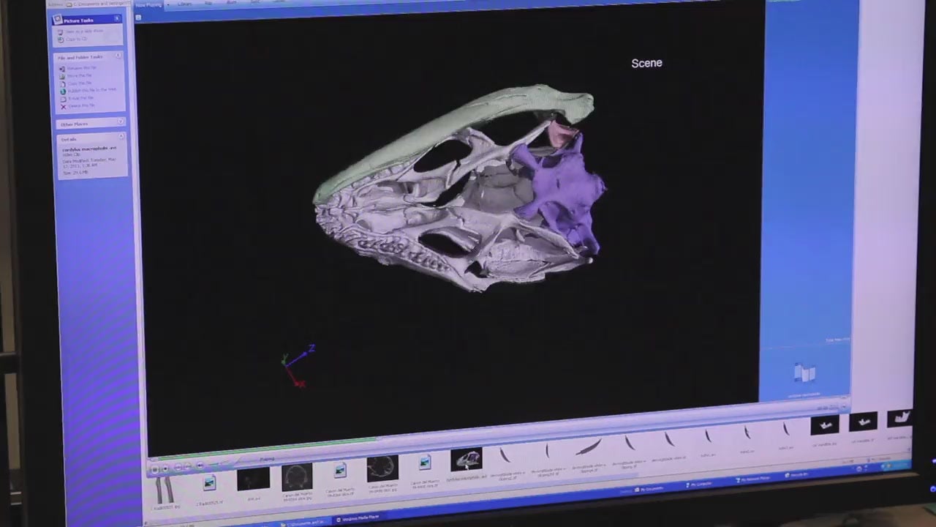The width and height of the screenshot is (936, 527).
Task: Click the Rename this file icon
Action: pyautogui.click(x=62, y=68)
